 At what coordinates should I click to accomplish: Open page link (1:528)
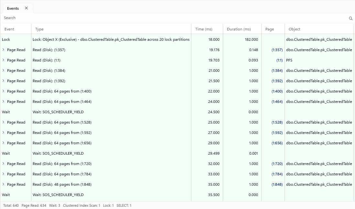[277, 122]
